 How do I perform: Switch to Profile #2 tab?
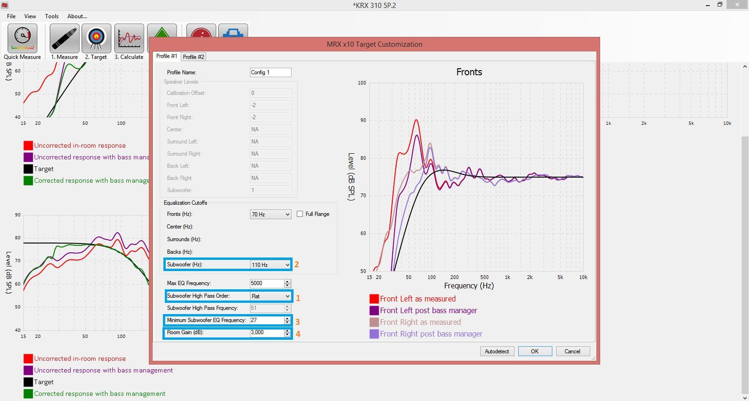pos(193,57)
